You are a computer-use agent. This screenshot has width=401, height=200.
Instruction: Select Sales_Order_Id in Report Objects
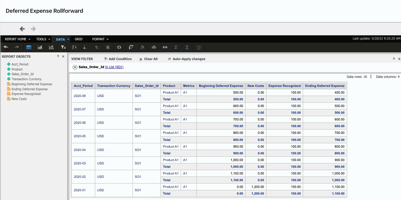pyautogui.click(x=23, y=74)
